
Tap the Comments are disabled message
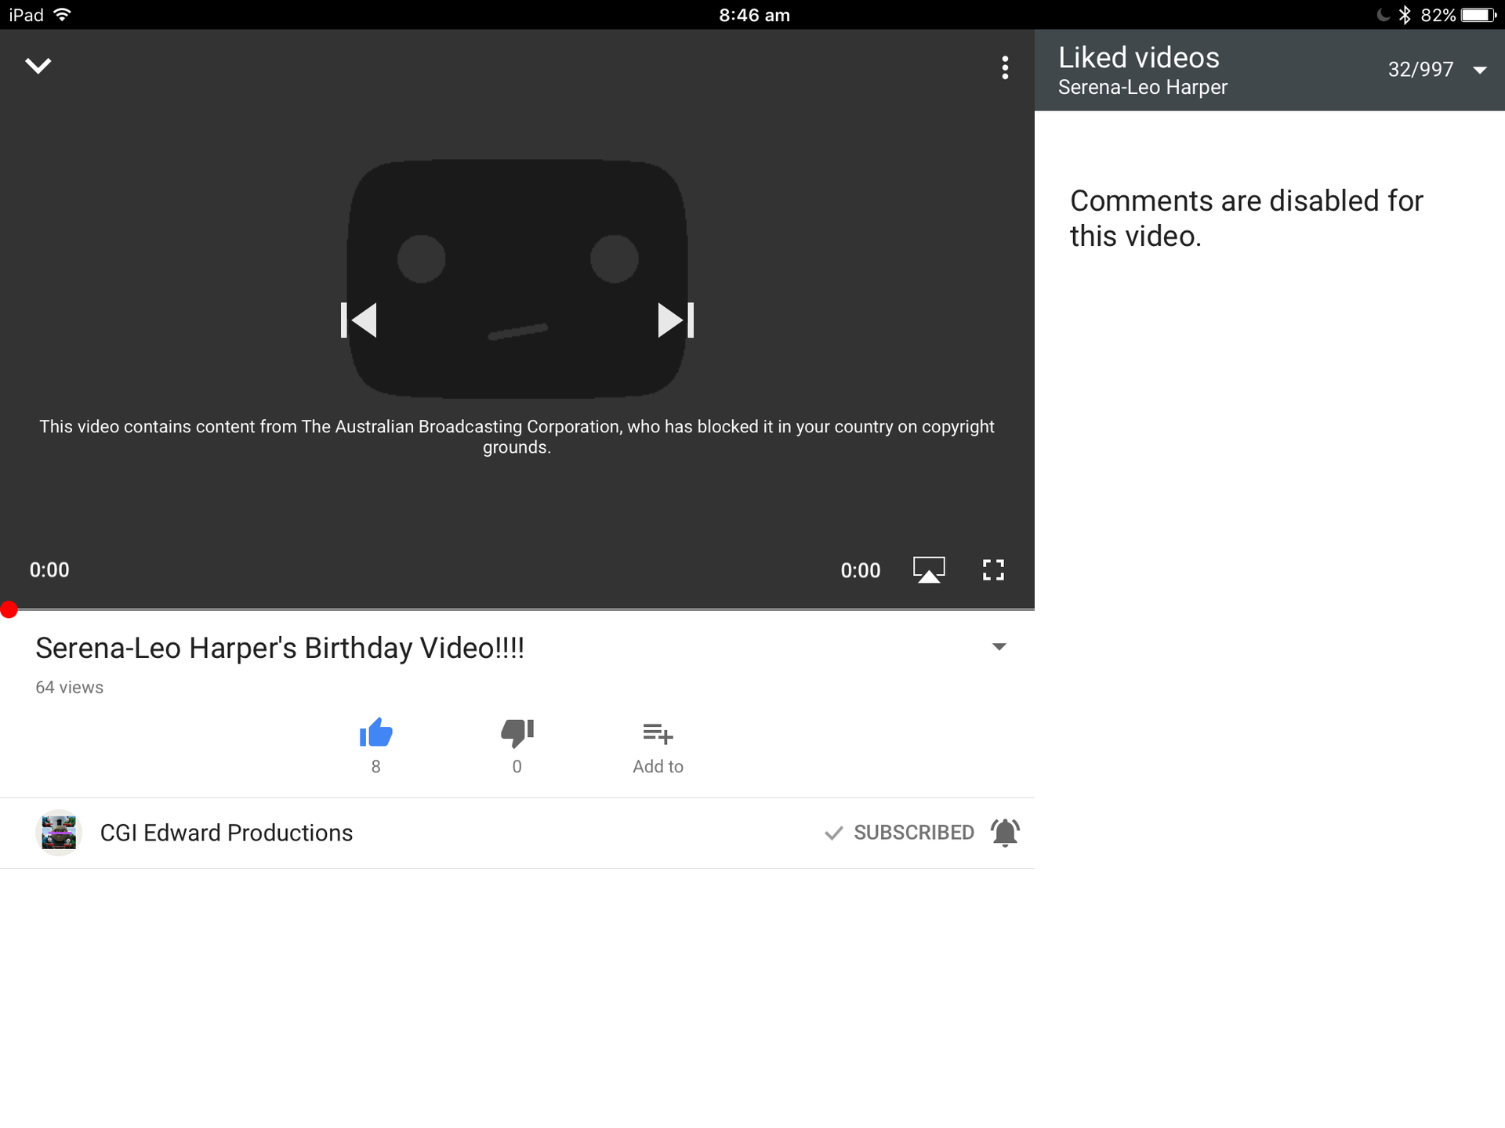1246,219
